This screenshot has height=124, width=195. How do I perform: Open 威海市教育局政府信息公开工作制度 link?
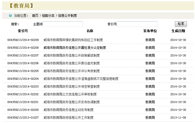[x=68, y=118]
